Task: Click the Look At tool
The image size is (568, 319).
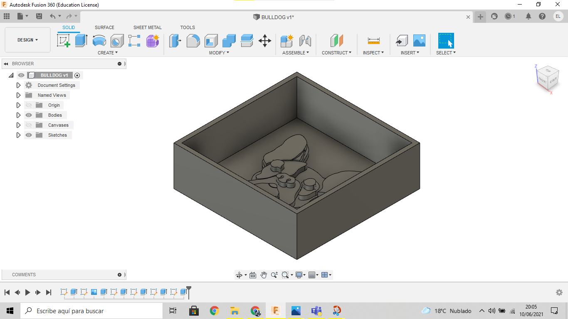Action: (x=252, y=275)
